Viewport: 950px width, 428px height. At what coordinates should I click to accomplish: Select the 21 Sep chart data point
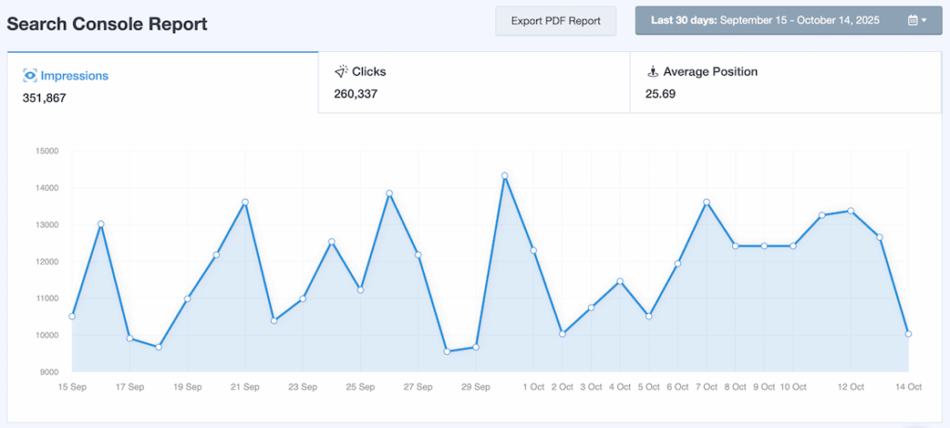(245, 202)
